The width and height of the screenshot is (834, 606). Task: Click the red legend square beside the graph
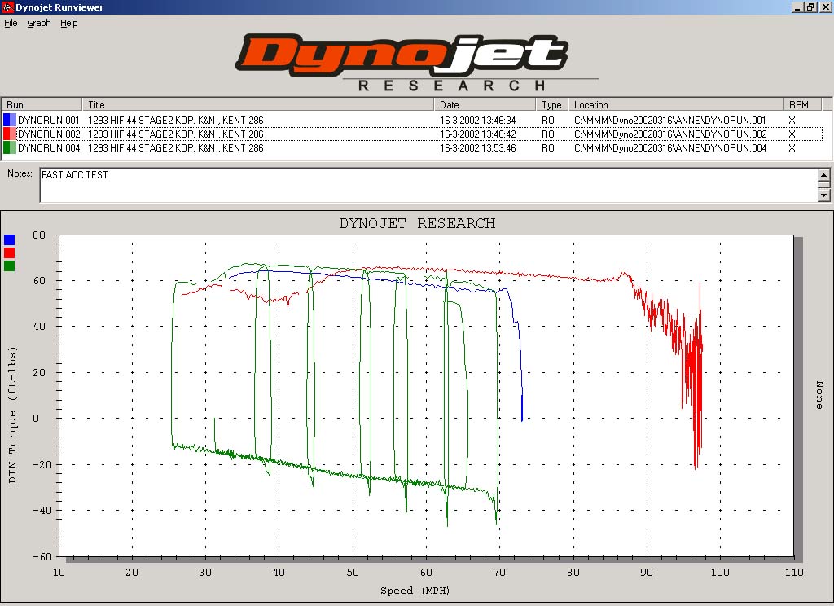pyautogui.click(x=9, y=253)
